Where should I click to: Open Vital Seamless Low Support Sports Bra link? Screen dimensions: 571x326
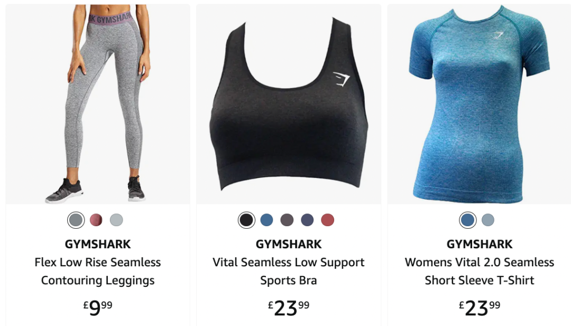point(289,272)
